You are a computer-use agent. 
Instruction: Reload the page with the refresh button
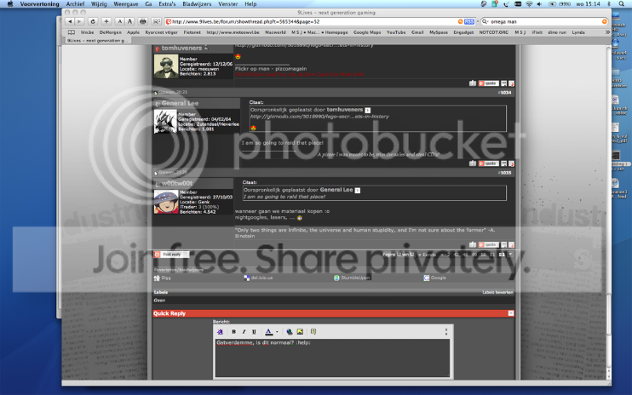tap(93, 22)
